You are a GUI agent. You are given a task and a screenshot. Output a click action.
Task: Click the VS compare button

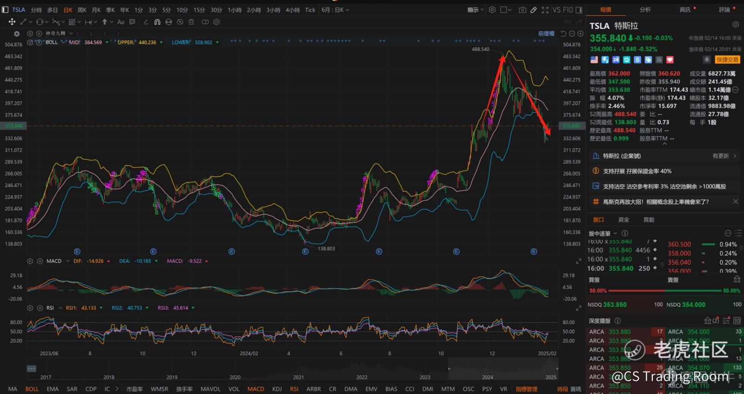click(556, 10)
